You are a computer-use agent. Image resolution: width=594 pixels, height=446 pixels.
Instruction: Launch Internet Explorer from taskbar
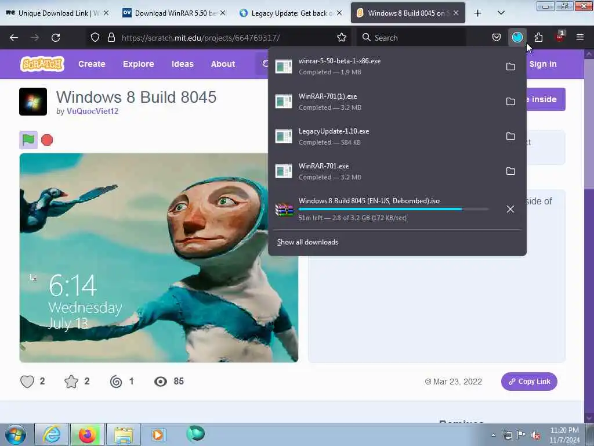(x=52, y=434)
